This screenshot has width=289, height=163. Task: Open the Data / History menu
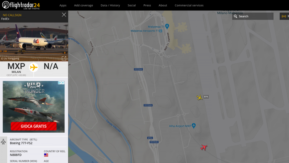coord(110,5)
